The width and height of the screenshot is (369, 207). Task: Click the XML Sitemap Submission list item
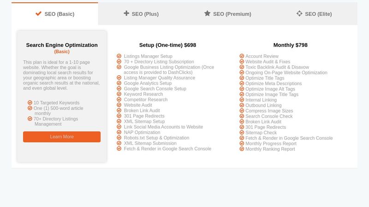point(150,144)
